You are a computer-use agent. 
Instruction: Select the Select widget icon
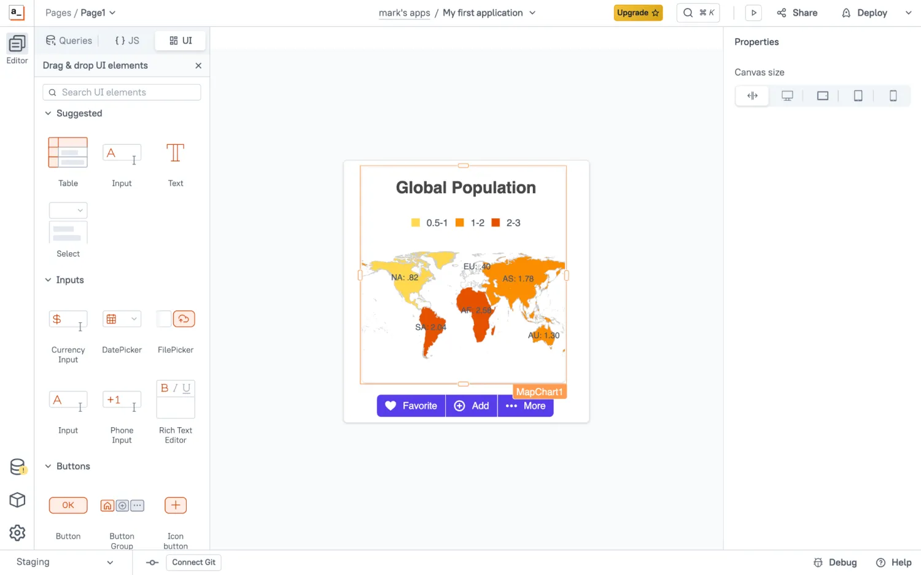(68, 223)
